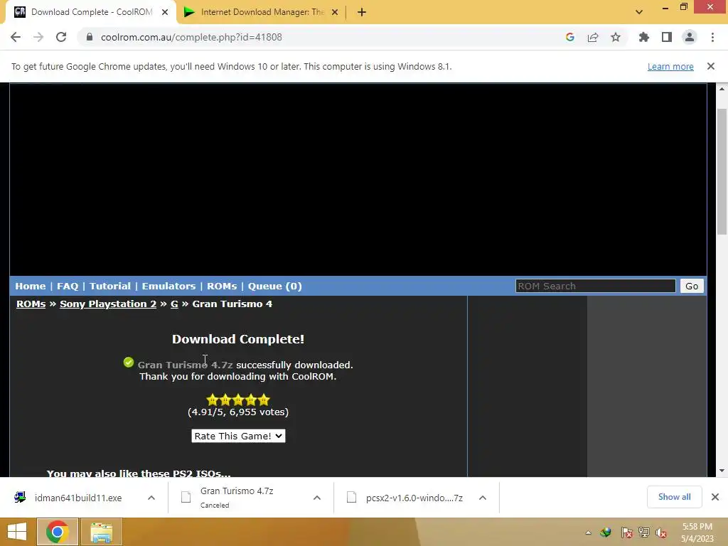Select the Download Complete - CoolROM tab
Screen dimensions: 728x546
tap(92, 12)
